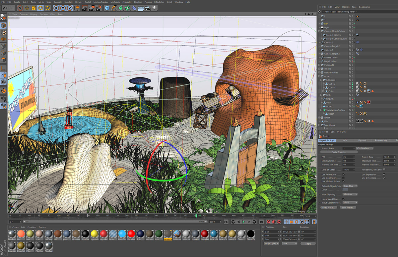Enable Render LOD in Editor checkbox
The image size is (398, 257).
(384, 169)
